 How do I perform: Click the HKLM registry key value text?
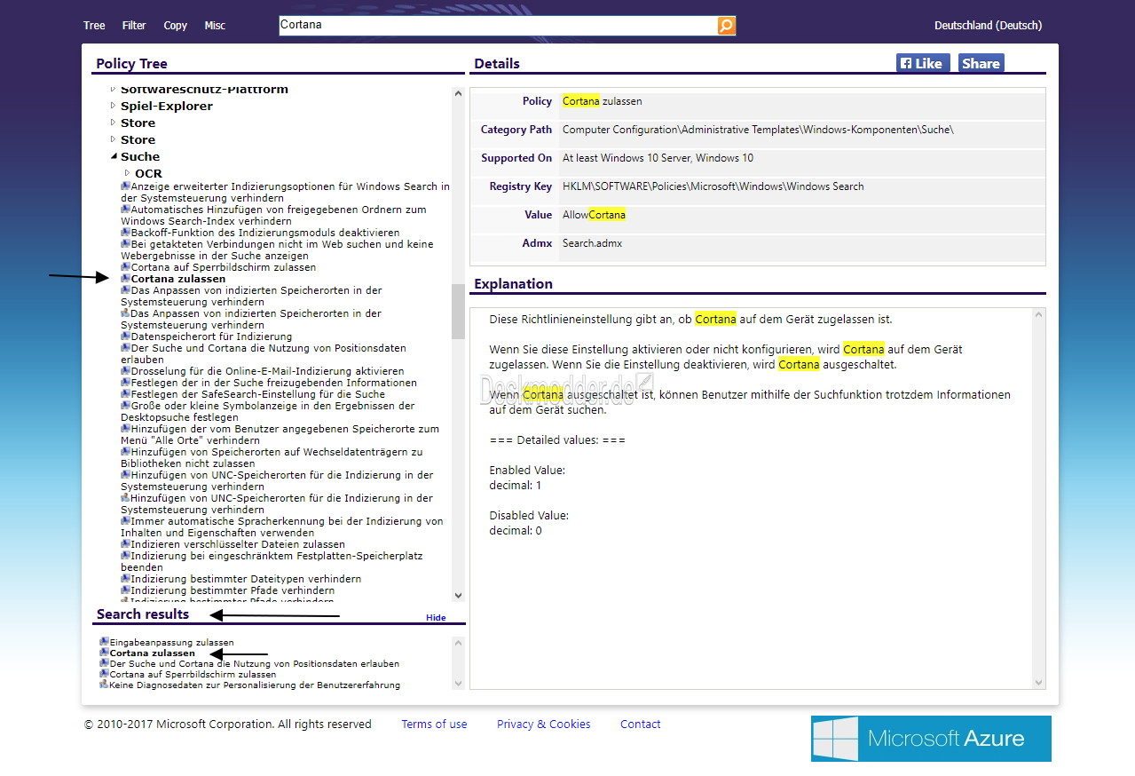point(713,186)
